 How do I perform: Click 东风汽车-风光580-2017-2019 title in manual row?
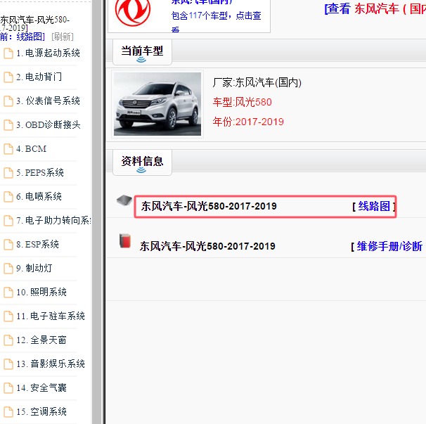click(207, 246)
